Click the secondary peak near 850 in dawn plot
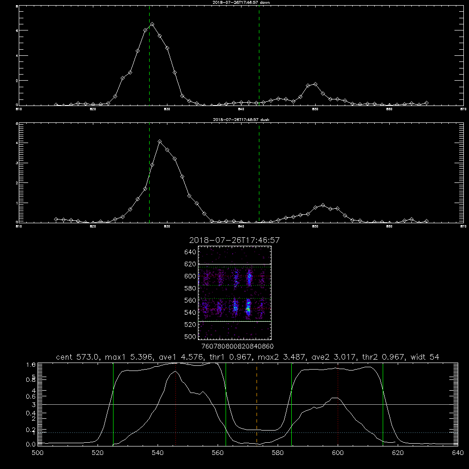This screenshot has height=469, width=469. [x=315, y=84]
